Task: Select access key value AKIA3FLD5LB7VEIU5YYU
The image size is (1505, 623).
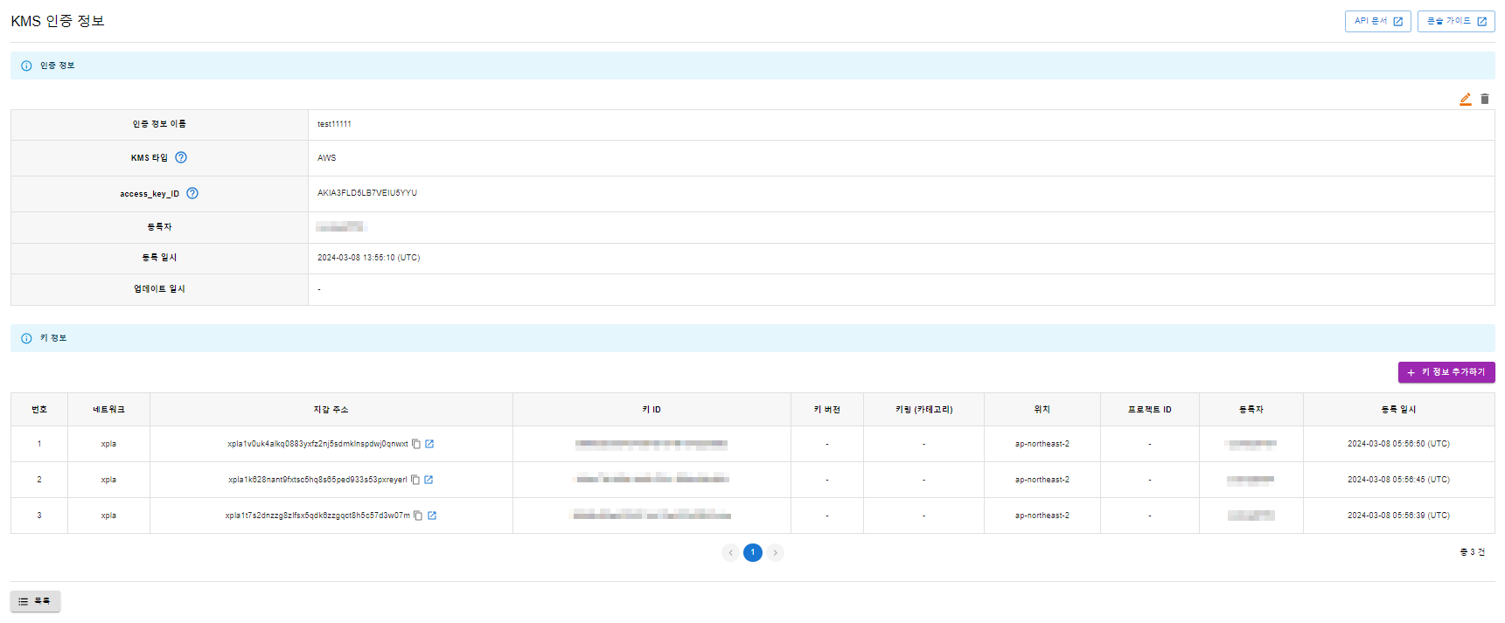Action: 367,193
